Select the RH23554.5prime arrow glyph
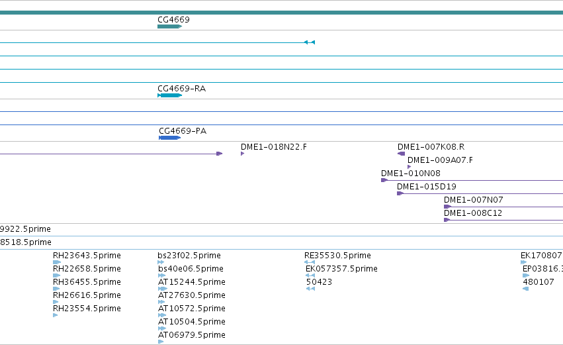 coord(56,315)
